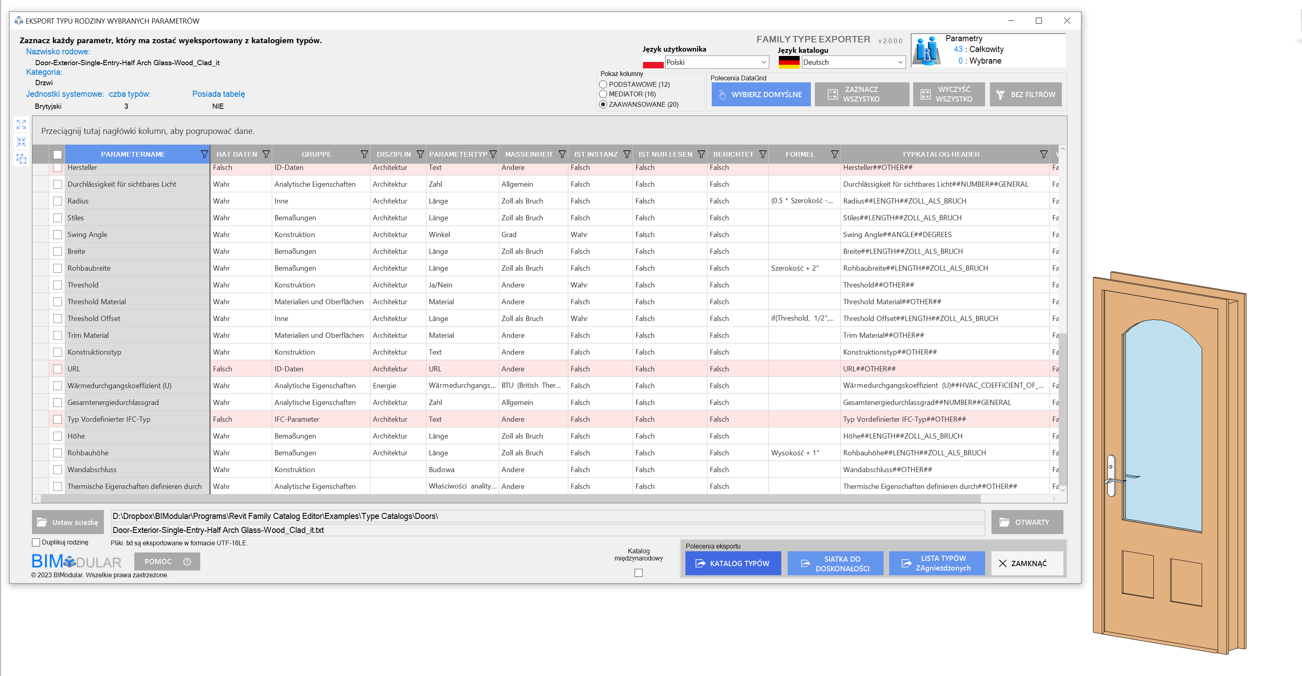Image resolution: width=1302 pixels, height=676 pixels.
Task: Click filter icon on IST INSTANZ column
Action: (627, 154)
